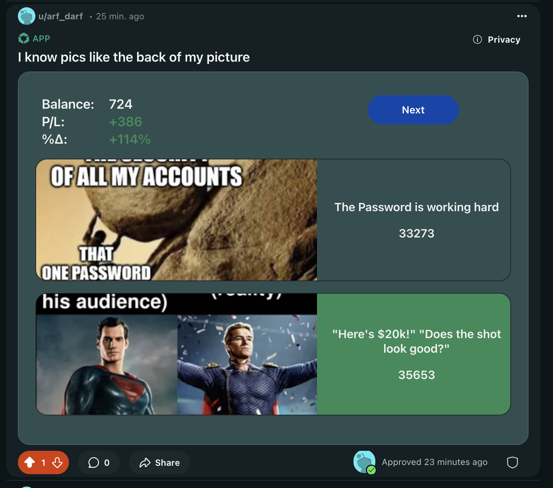Click the "25 min. ago" timestamp
Screen dimensions: 553x488
(x=120, y=16)
